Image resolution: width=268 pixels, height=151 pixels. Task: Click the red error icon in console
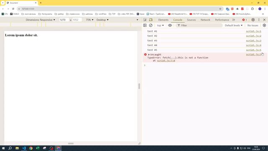145,55
